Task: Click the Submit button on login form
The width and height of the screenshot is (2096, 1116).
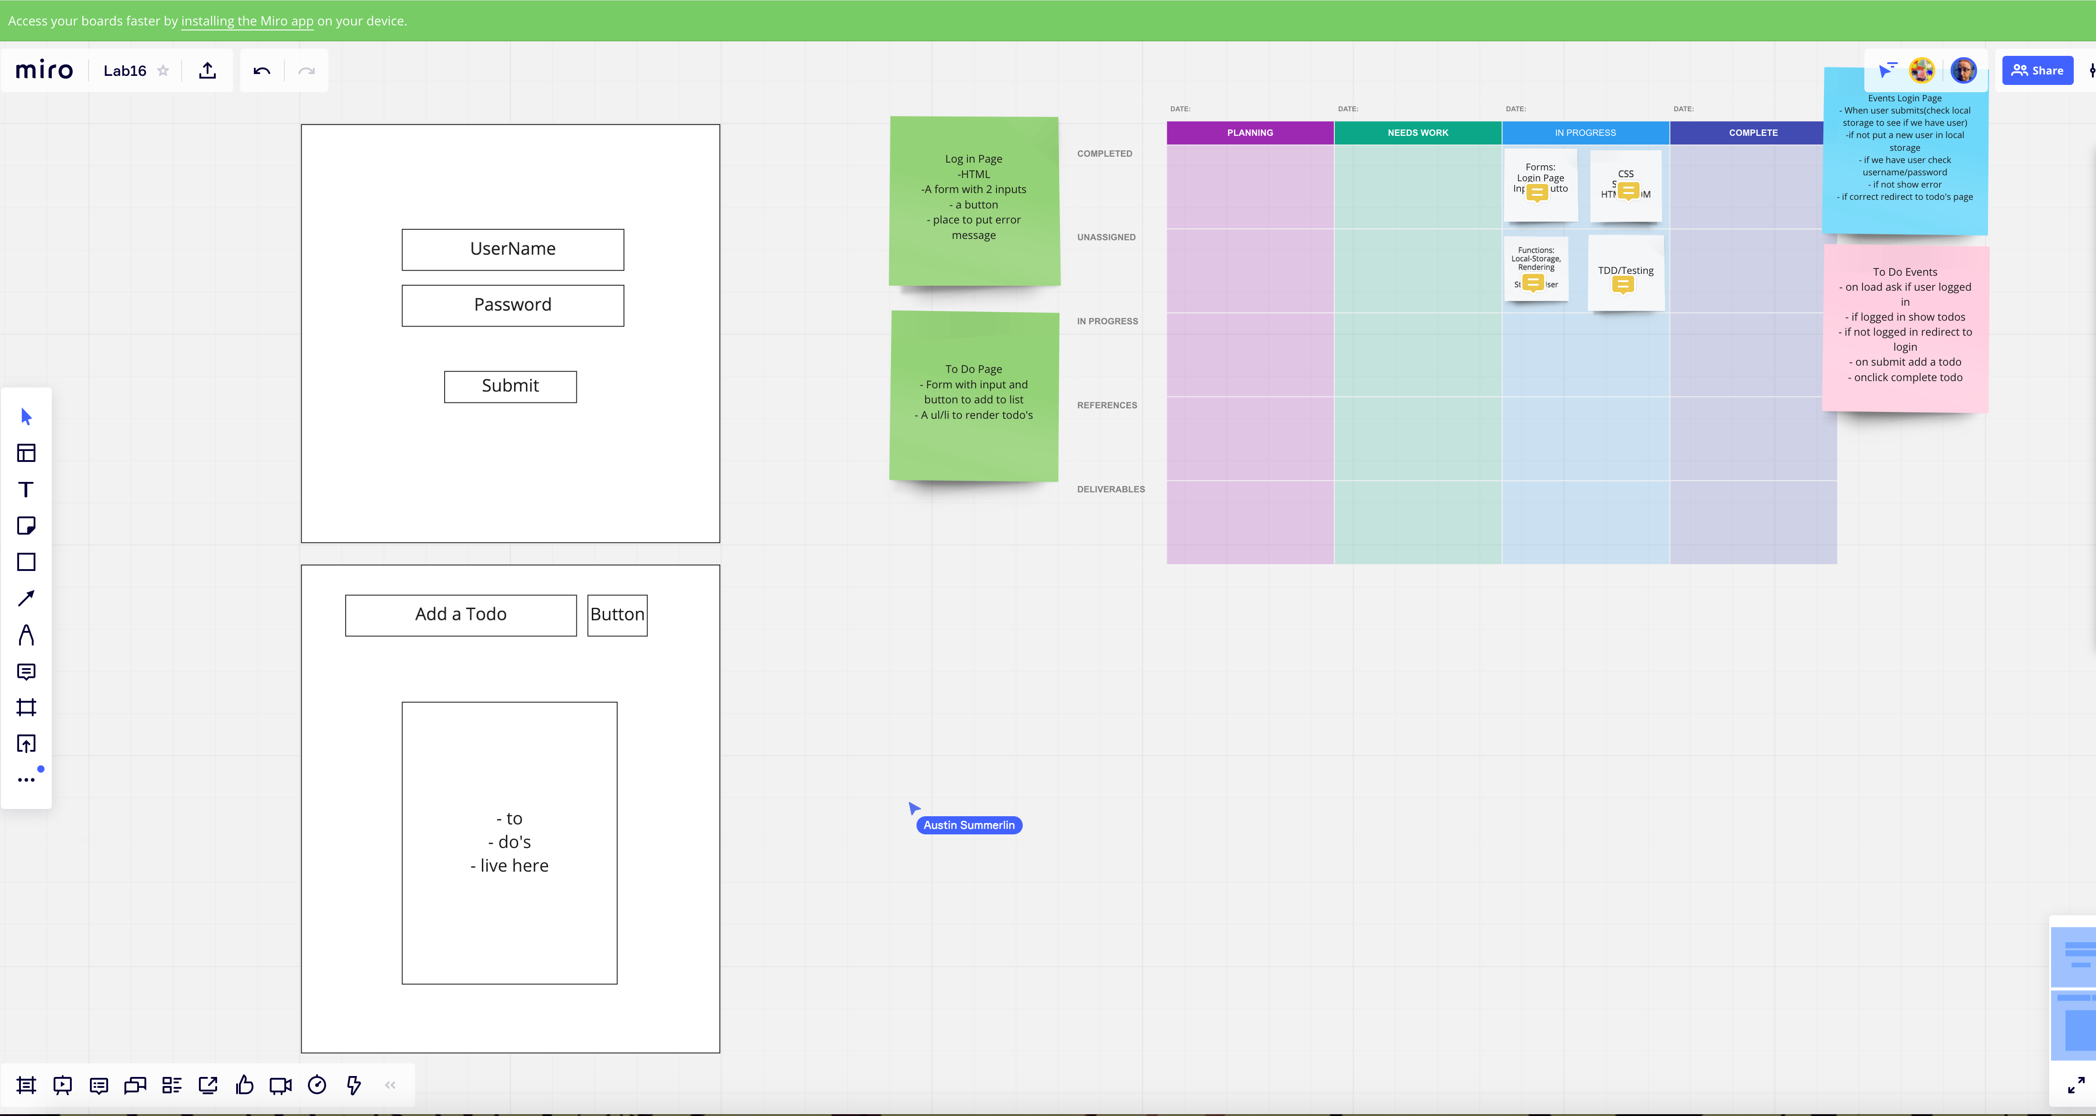Action: pyautogui.click(x=510, y=386)
